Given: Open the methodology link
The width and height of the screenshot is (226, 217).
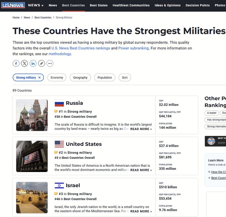Looking at the screenshot, I should coord(60,54).
